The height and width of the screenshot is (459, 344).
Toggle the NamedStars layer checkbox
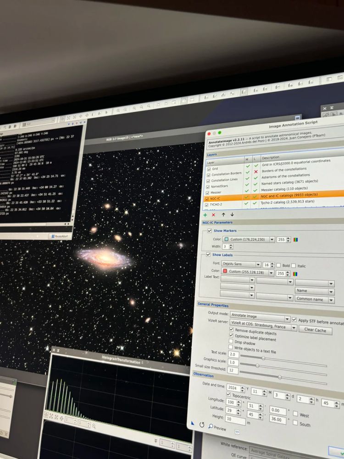coord(208,187)
